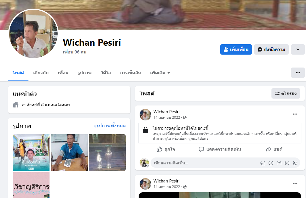306x198 pixels.
Task: Click second post's date 14 เมษายน 2022
Action: 167,187
